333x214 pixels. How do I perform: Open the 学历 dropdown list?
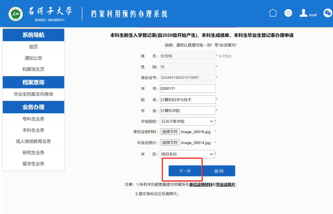click(x=187, y=154)
